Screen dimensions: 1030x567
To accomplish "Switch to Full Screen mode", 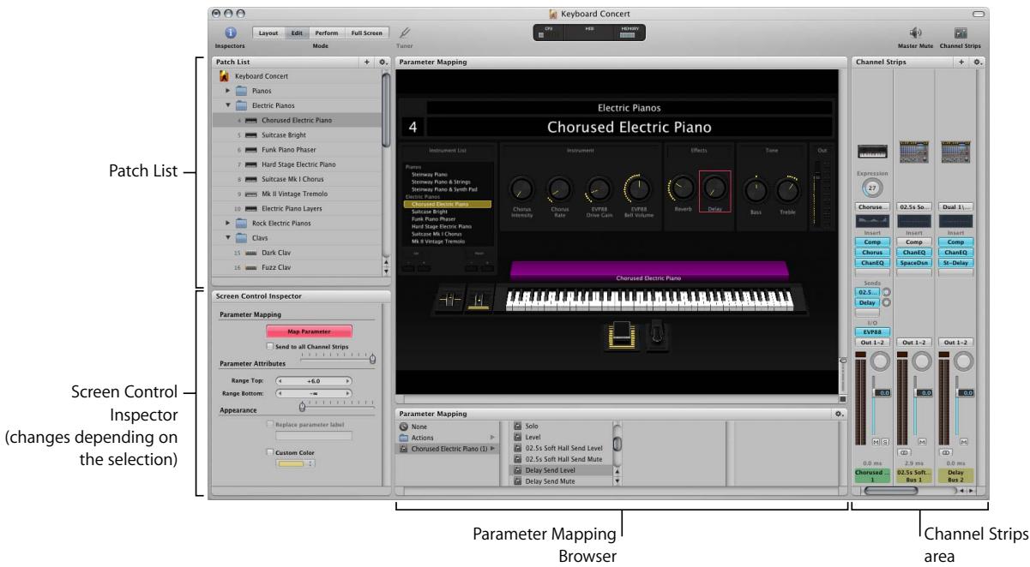I will tap(367, 33).
